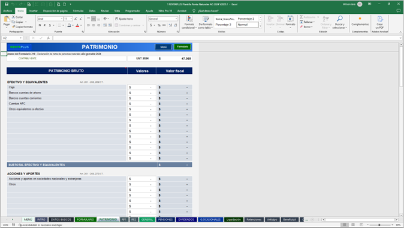Toggle bold formatting (N)
The height and width of the screenshot is (228, 404).
(x=40, y=25)
